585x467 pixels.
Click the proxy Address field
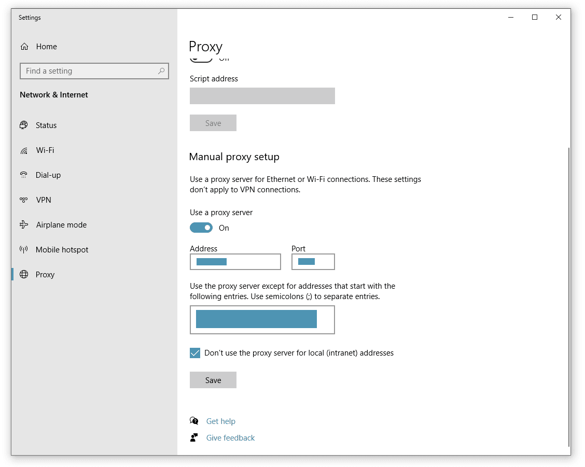pos(235,262)
